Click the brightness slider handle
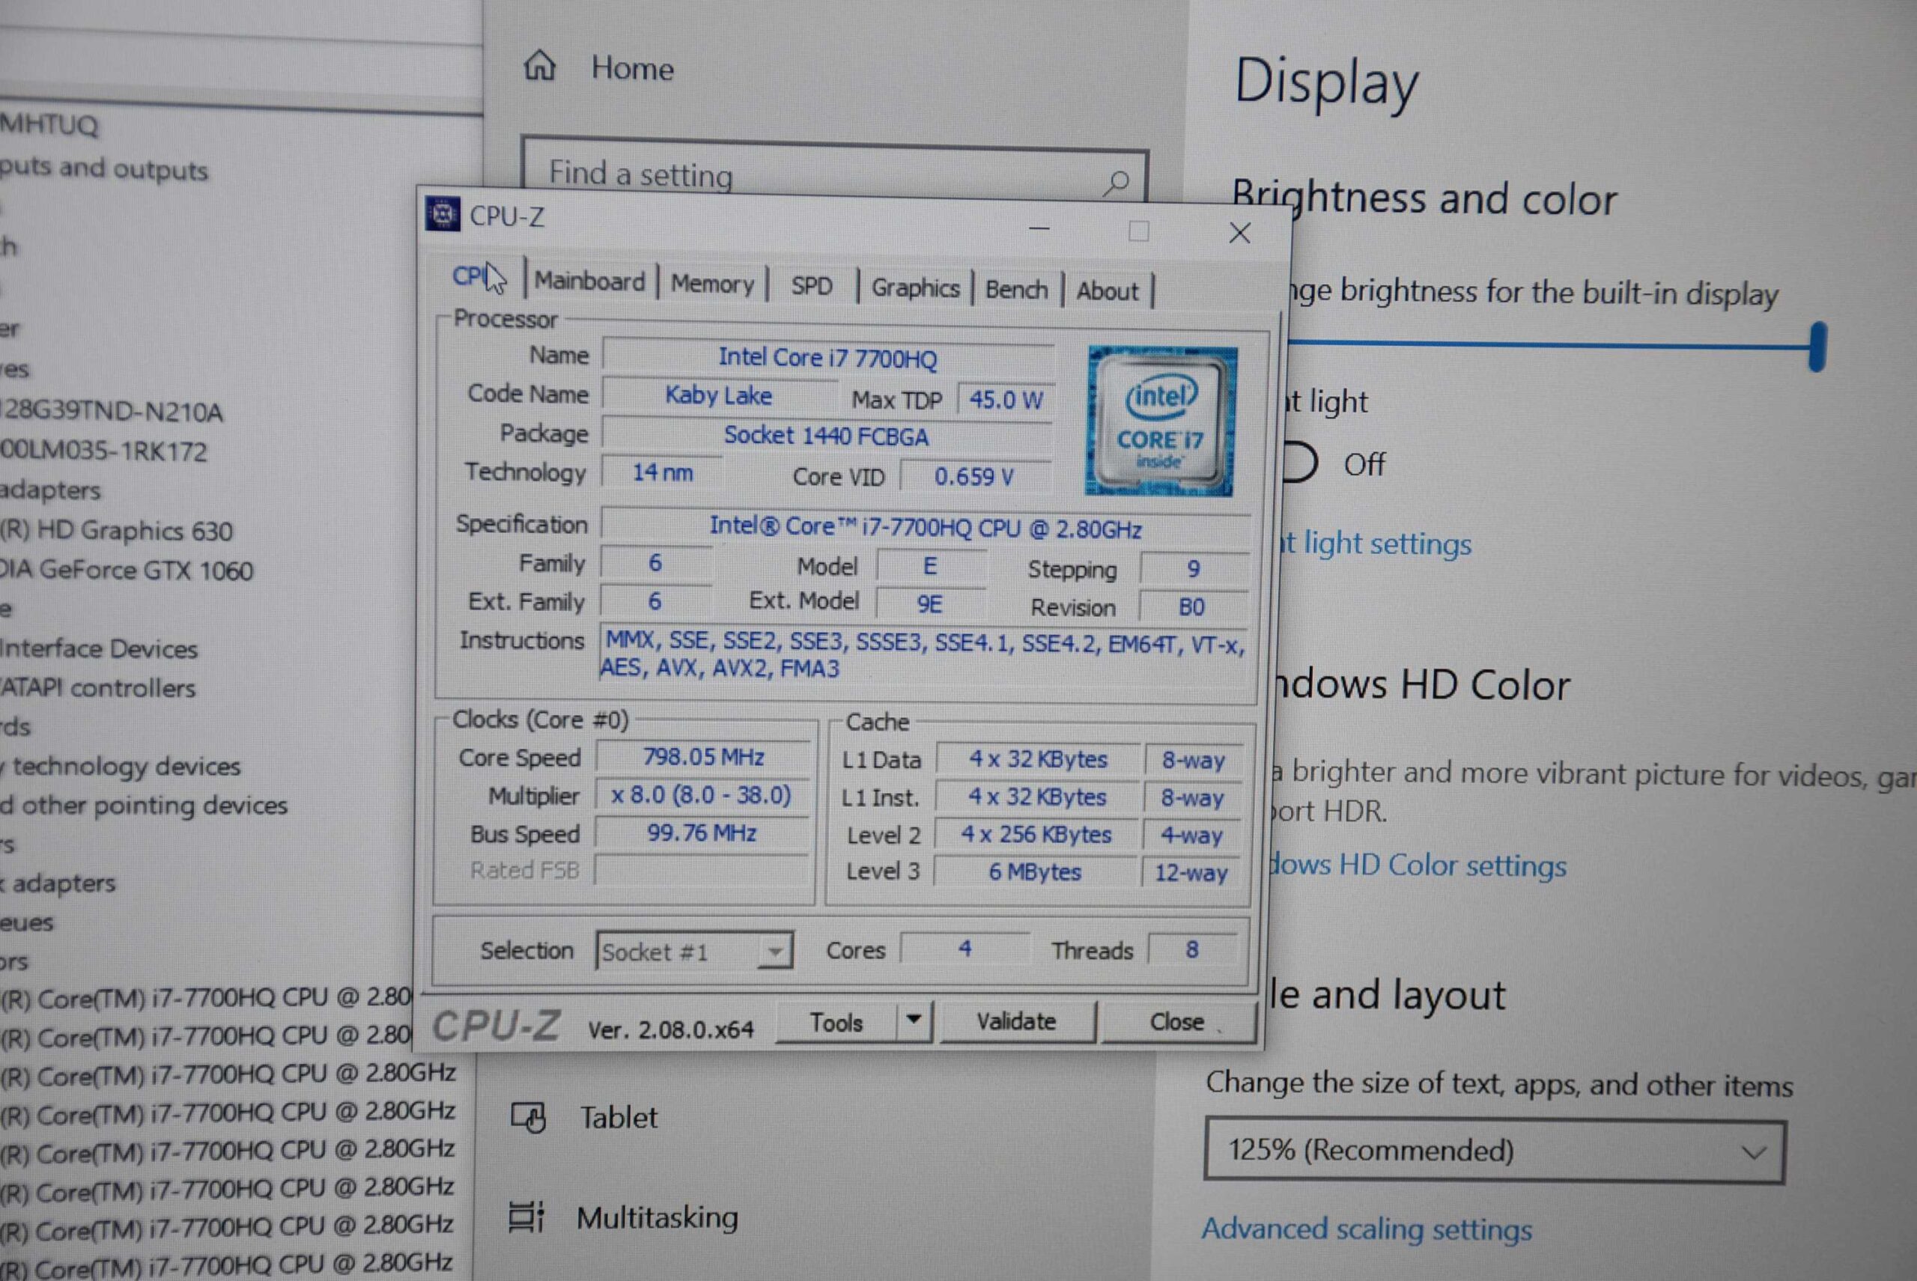 coord(1817,347)
